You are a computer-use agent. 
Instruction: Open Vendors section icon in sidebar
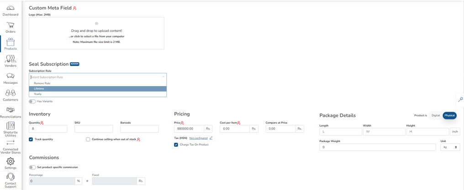[11, 59]
